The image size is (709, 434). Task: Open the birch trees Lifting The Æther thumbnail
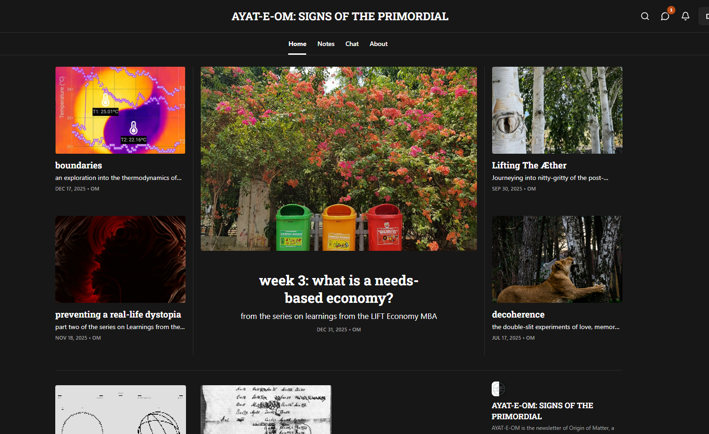pos(557,110)
